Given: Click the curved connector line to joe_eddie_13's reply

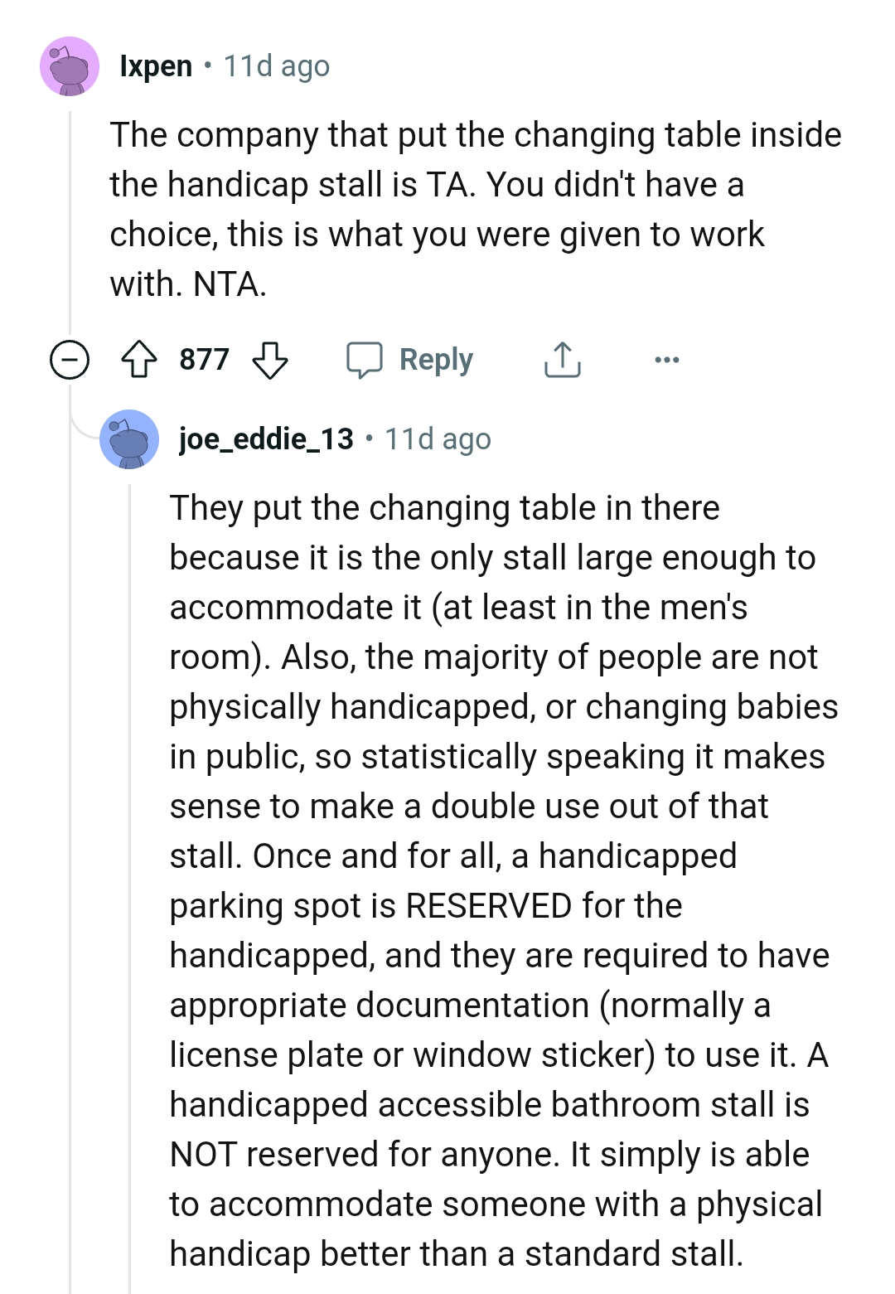Looking at the screenshot, I should pos(83,424).
